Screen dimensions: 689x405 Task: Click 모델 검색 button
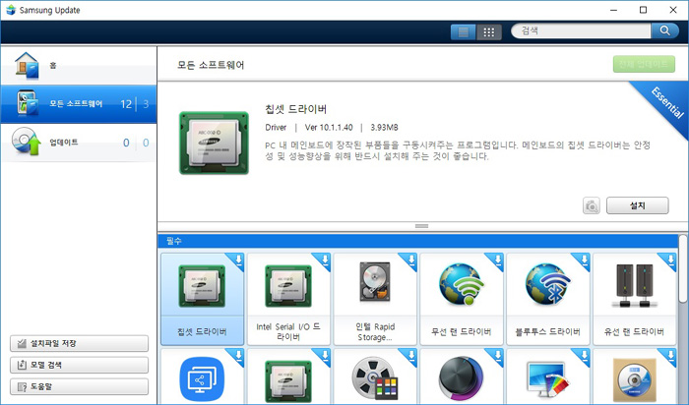[x=79, y=365]
